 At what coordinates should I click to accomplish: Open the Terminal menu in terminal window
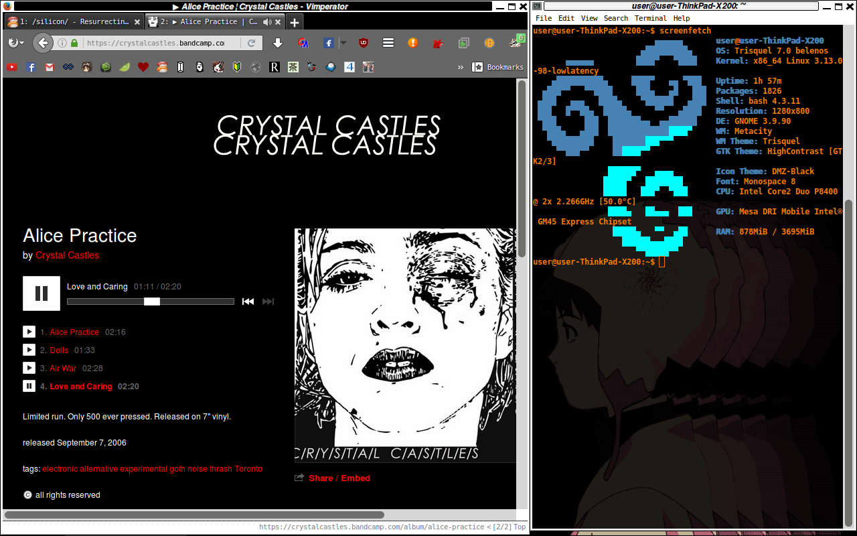click(650, 18)
